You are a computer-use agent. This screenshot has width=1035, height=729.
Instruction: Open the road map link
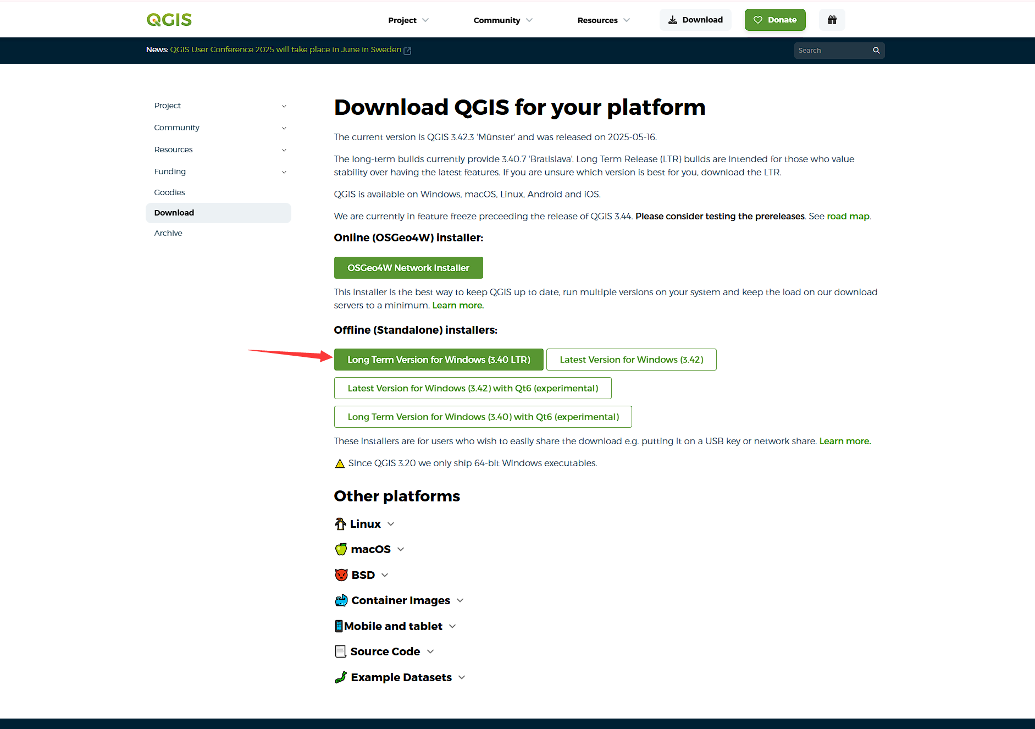pyautogui.click(x=848, y=216)
